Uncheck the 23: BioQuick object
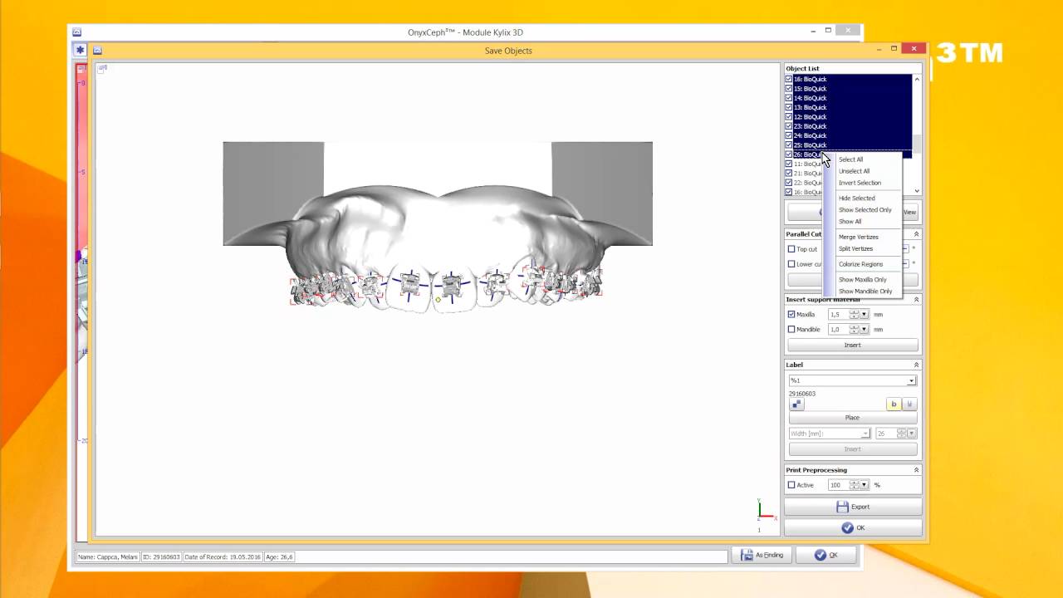Viewport: 1063px width, 598px height. click(x=789, y=126)
